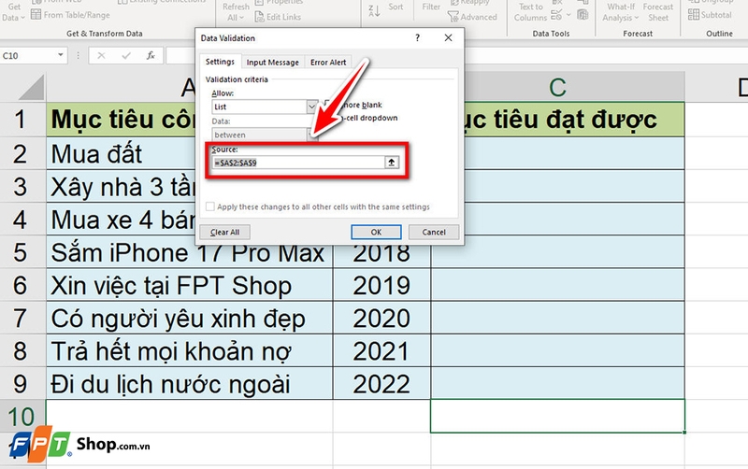Click the Sort Z to A icon
The height and width of the screenshot is (469, 748).
pos(375,10)
